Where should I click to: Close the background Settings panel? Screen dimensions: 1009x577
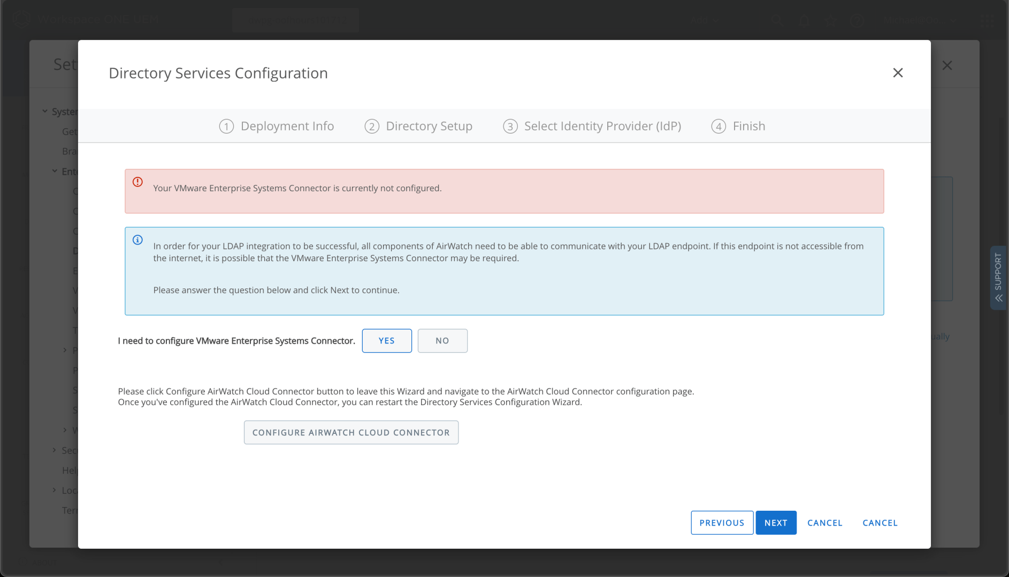click(x=947, y=65)
